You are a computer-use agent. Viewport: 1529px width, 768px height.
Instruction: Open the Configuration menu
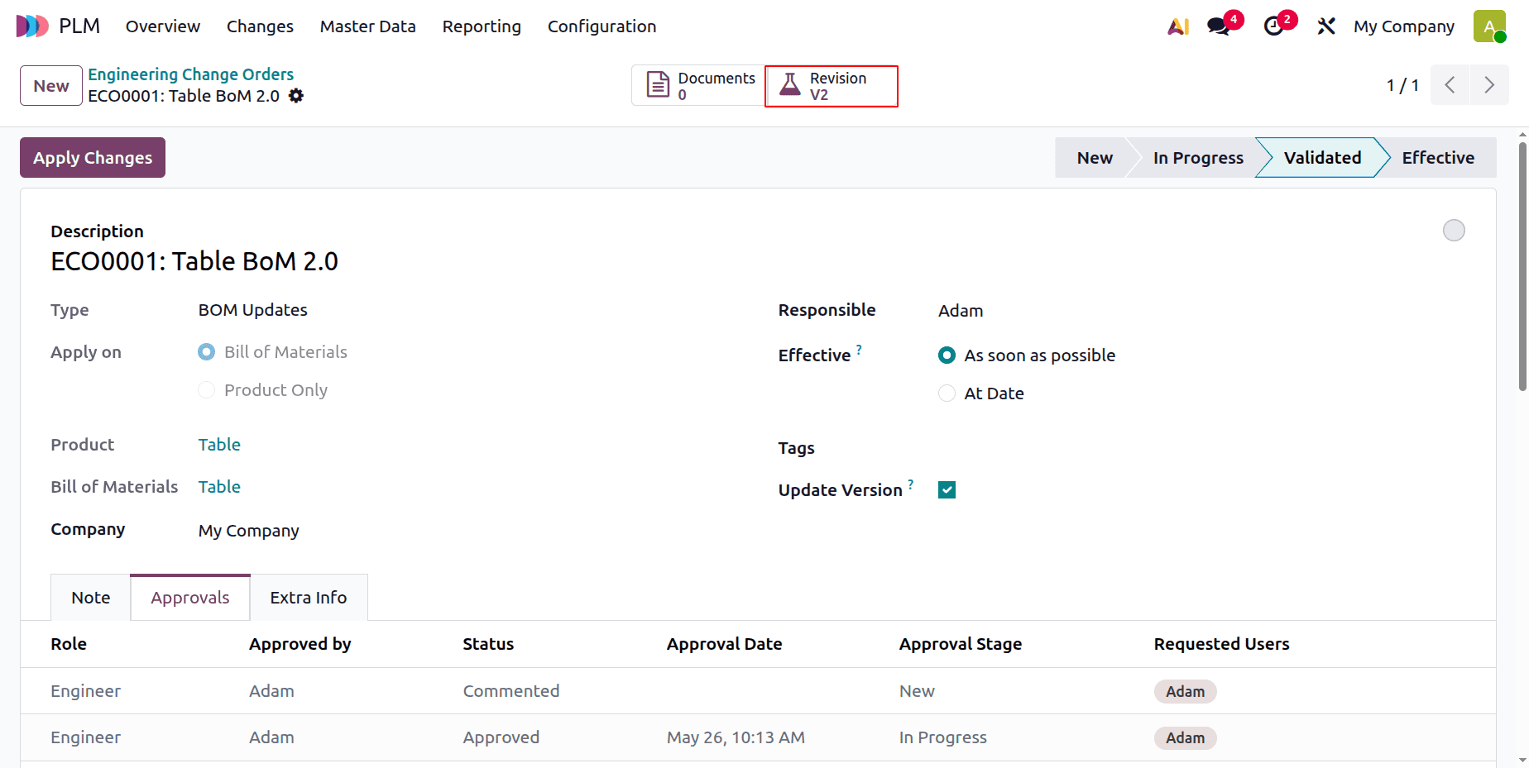602,26
